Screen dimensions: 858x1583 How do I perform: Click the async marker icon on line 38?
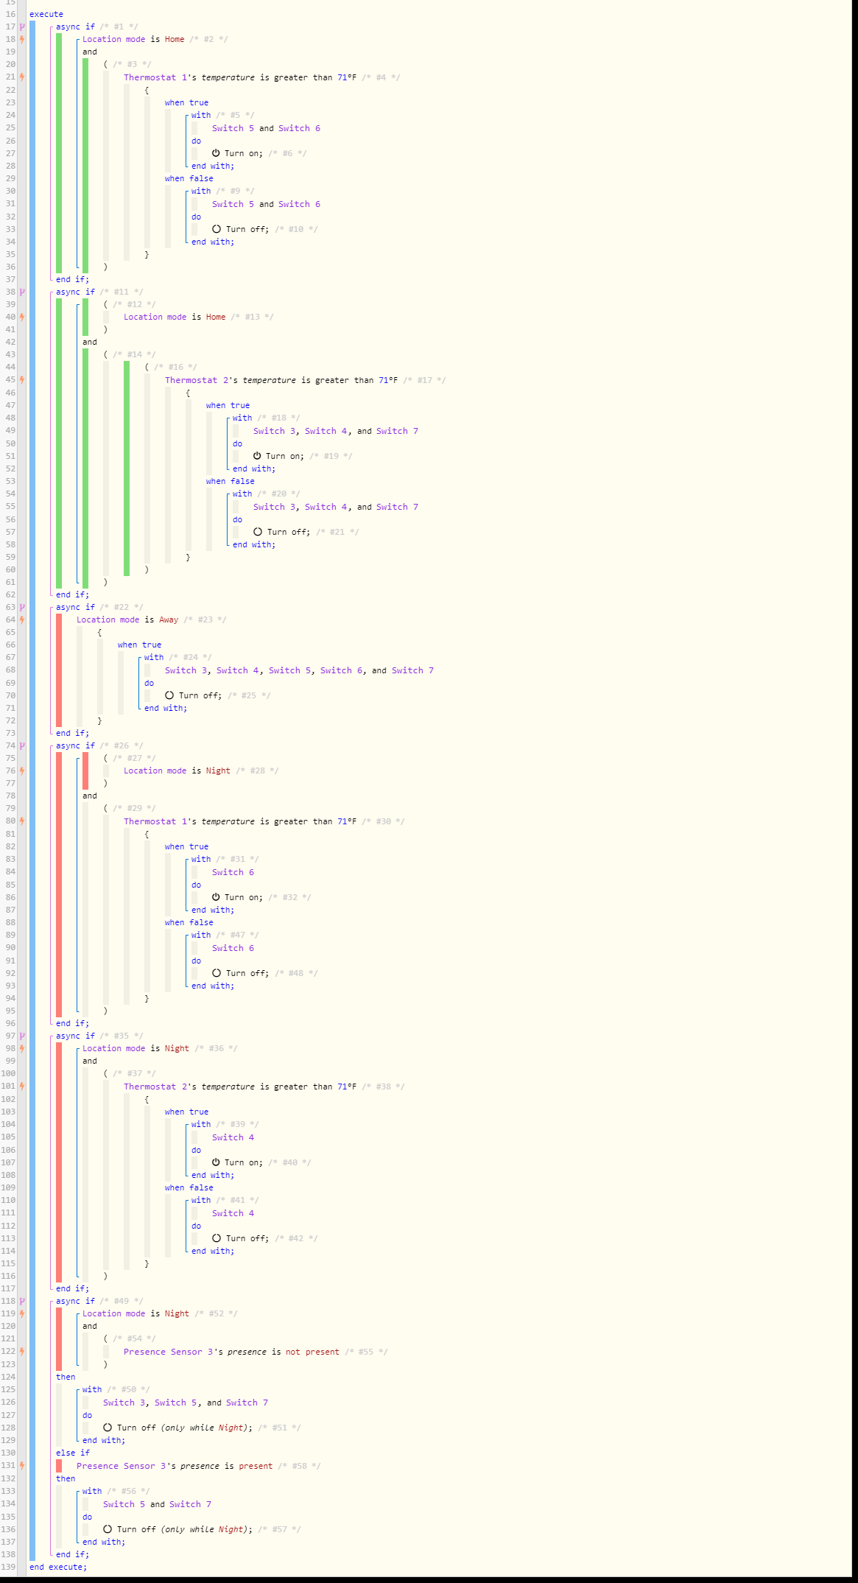[22, 292]
